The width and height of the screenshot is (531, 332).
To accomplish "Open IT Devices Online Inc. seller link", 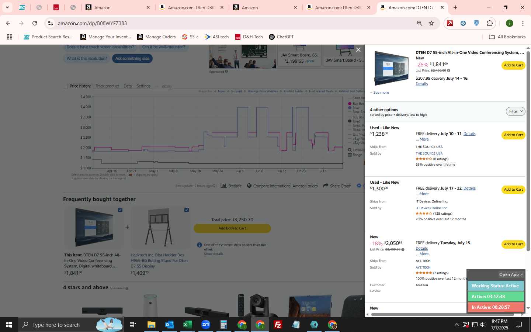I will coord(431,208).
